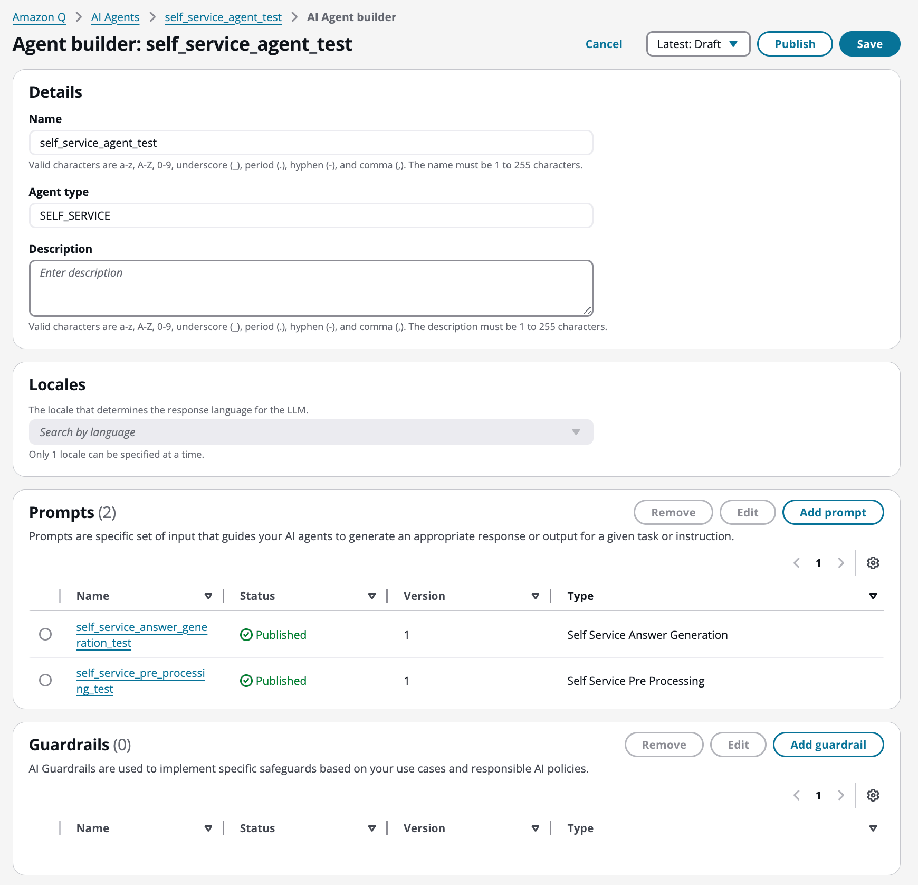Open self_service_pre_processing_test prompt link

pos(140,681)
